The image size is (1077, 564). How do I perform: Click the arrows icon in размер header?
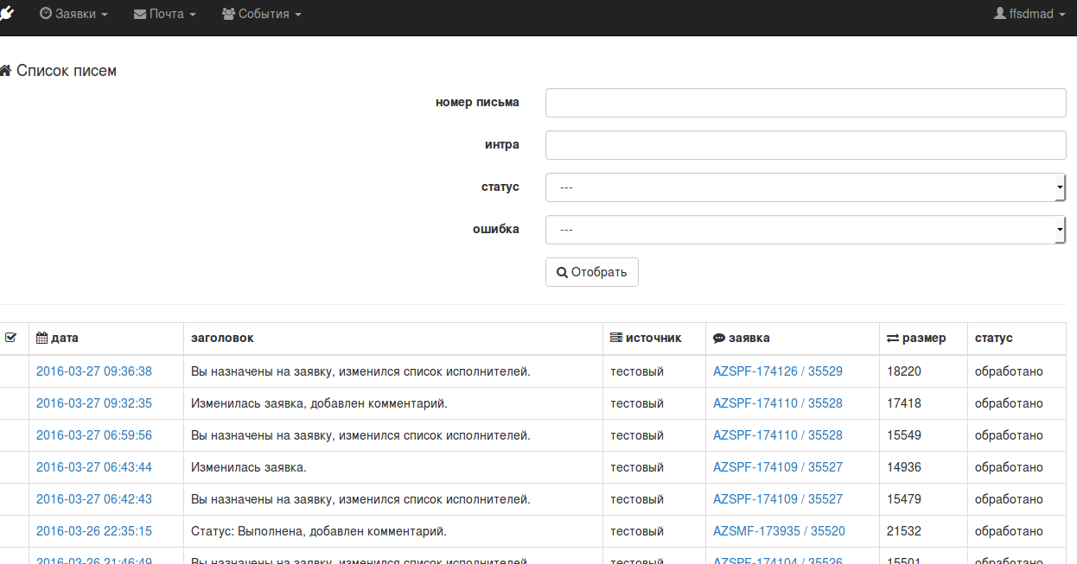point(893,339)
